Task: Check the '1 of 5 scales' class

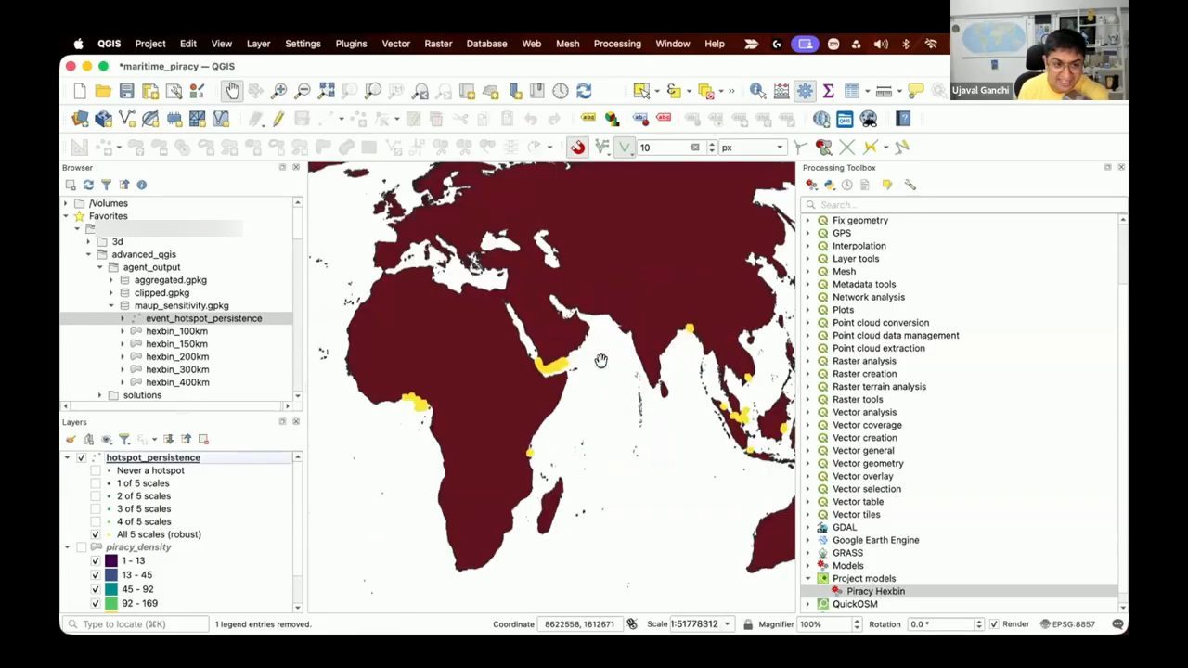Action: tap(96, 483)
